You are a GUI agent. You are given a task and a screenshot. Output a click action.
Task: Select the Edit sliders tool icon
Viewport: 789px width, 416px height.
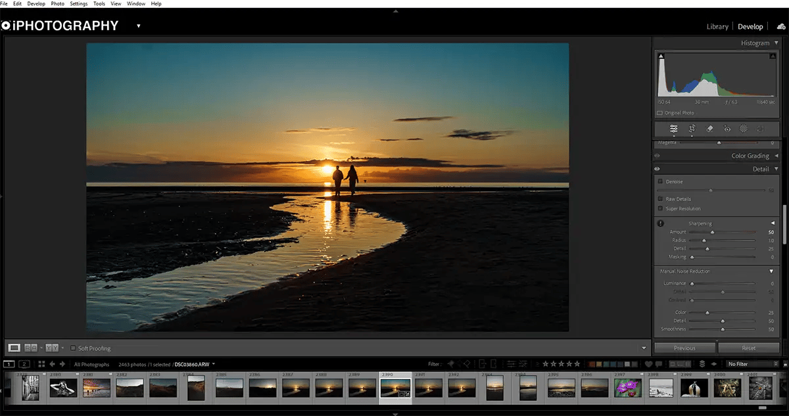674,129
